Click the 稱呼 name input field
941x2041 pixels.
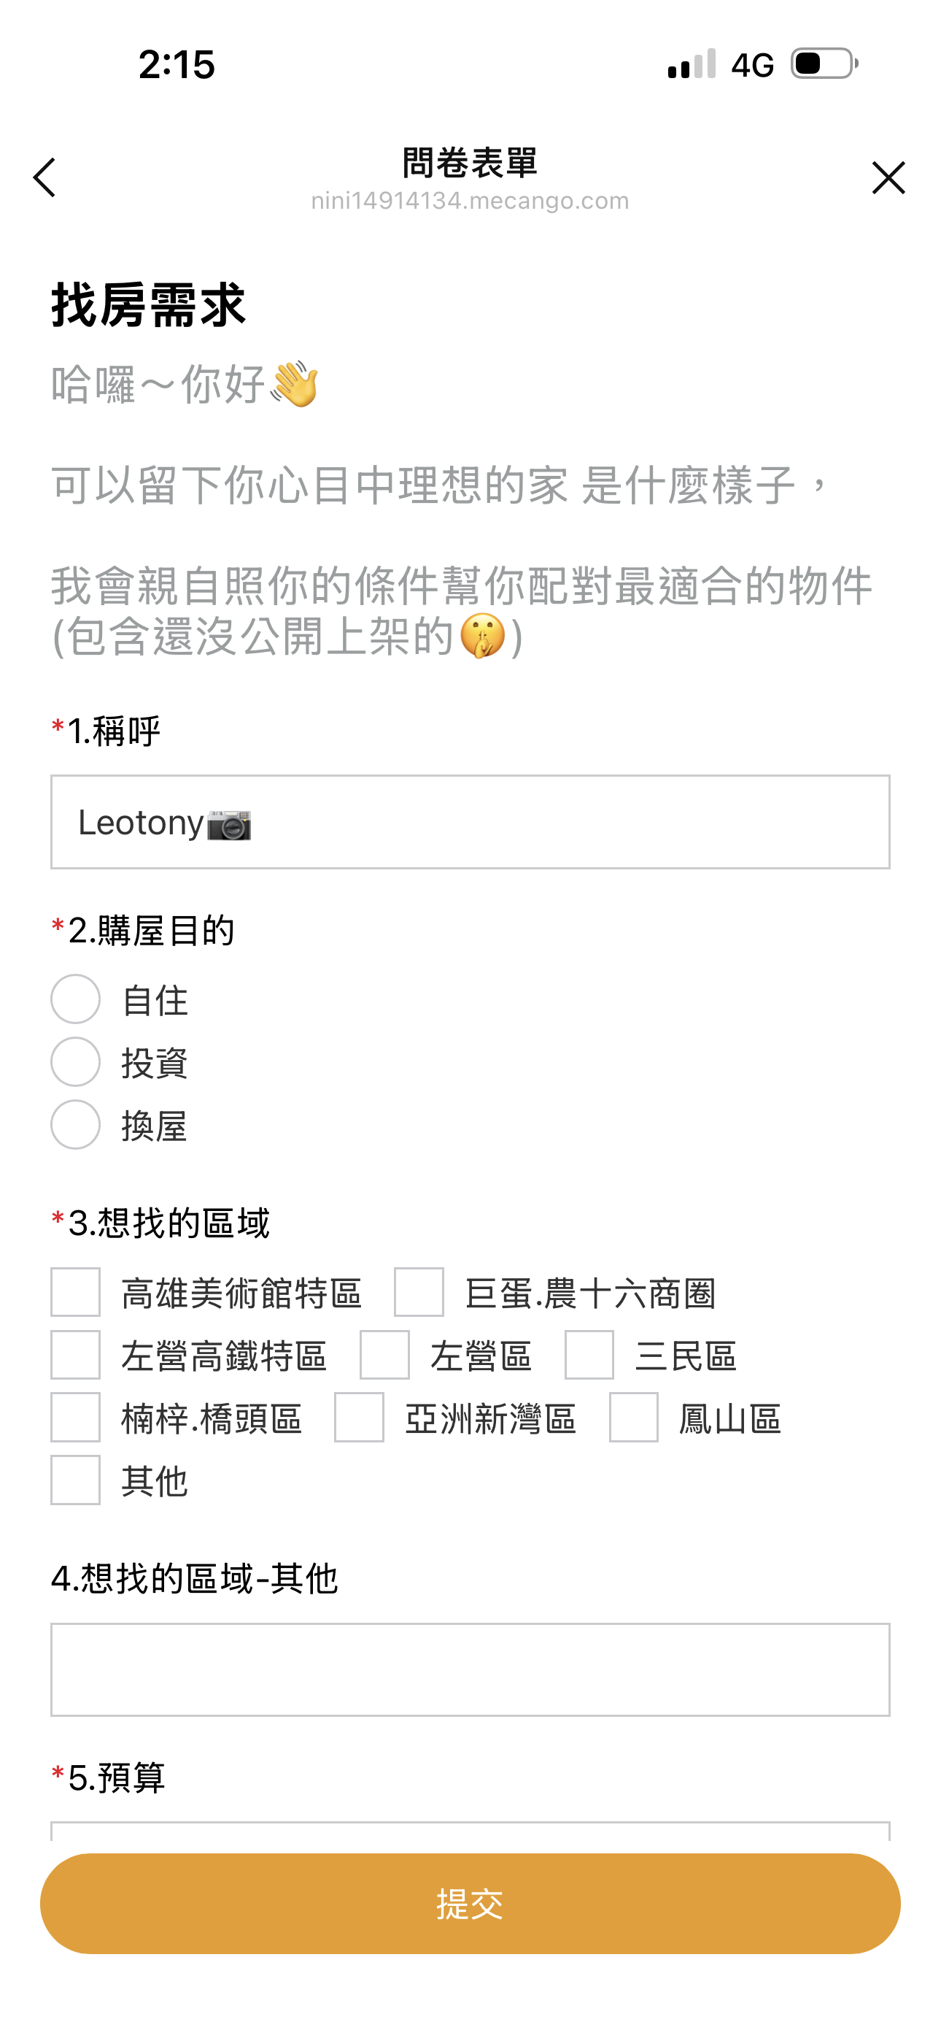pos(471,823)
